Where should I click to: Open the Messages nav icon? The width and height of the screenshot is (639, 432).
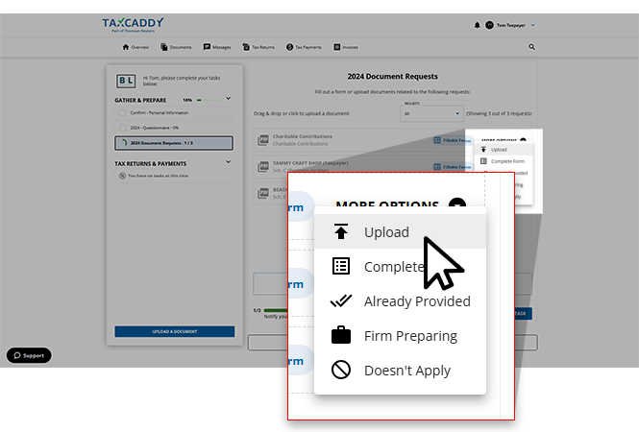pyautogui.click(x=207, y=47)
